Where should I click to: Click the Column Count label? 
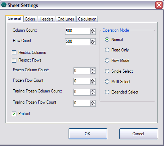coord(25,30)
